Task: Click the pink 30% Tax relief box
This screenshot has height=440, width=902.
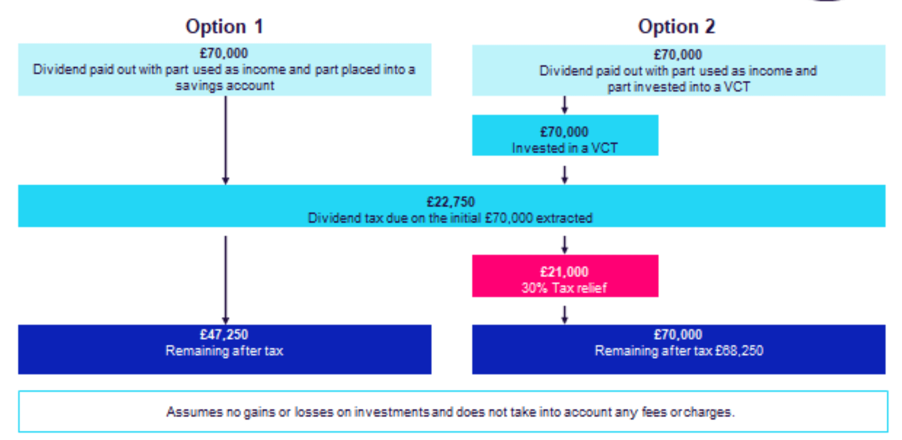Action: (x=565, y=276)
